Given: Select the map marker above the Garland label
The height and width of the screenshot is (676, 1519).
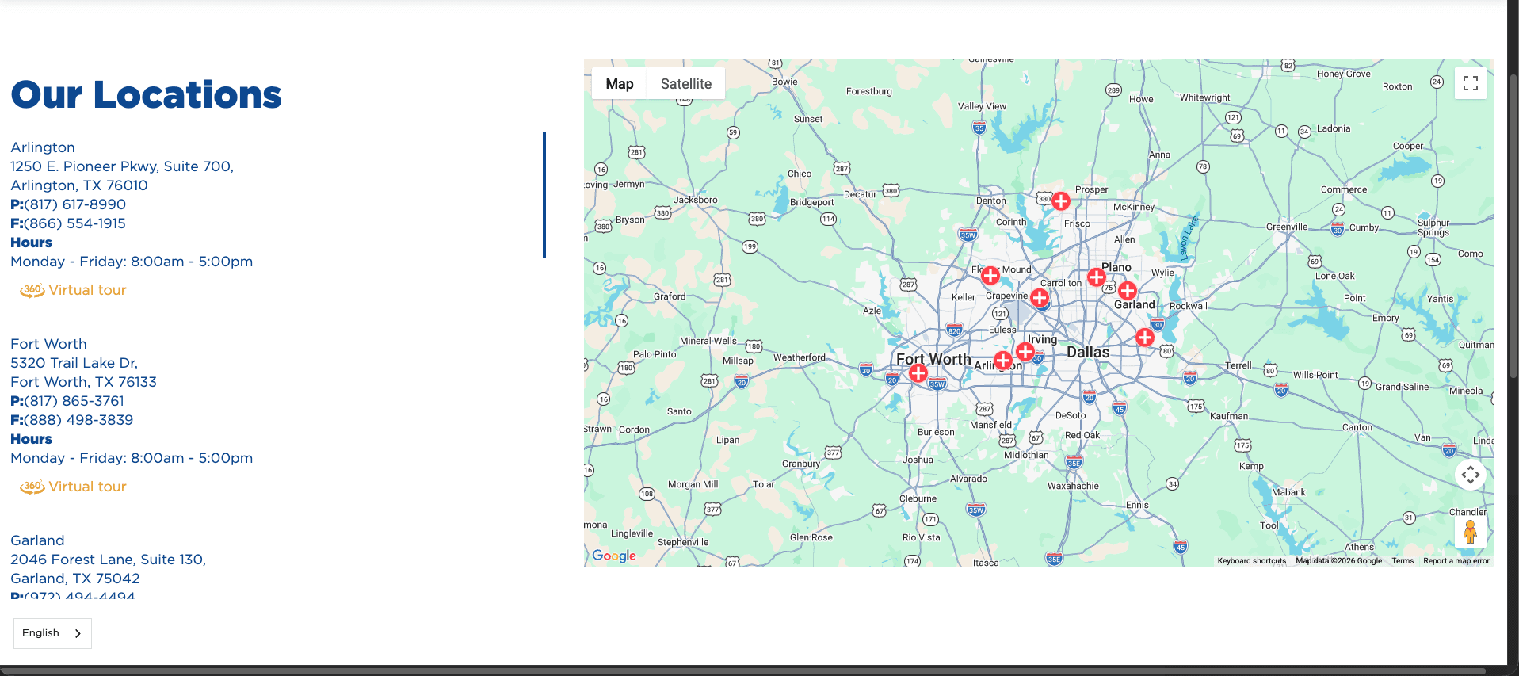Looking at the screenshot, I should pyautogui.click(x=1128, y=291).
